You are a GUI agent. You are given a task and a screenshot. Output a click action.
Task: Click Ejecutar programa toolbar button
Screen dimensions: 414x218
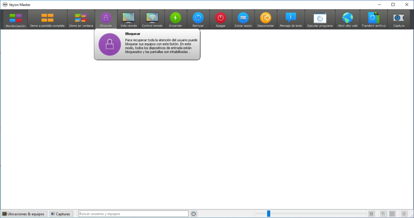pyautogui.click(x=320, y=19)
